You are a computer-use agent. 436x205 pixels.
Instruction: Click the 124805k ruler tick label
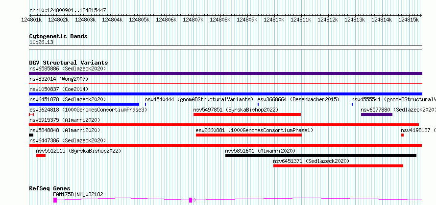139,20
